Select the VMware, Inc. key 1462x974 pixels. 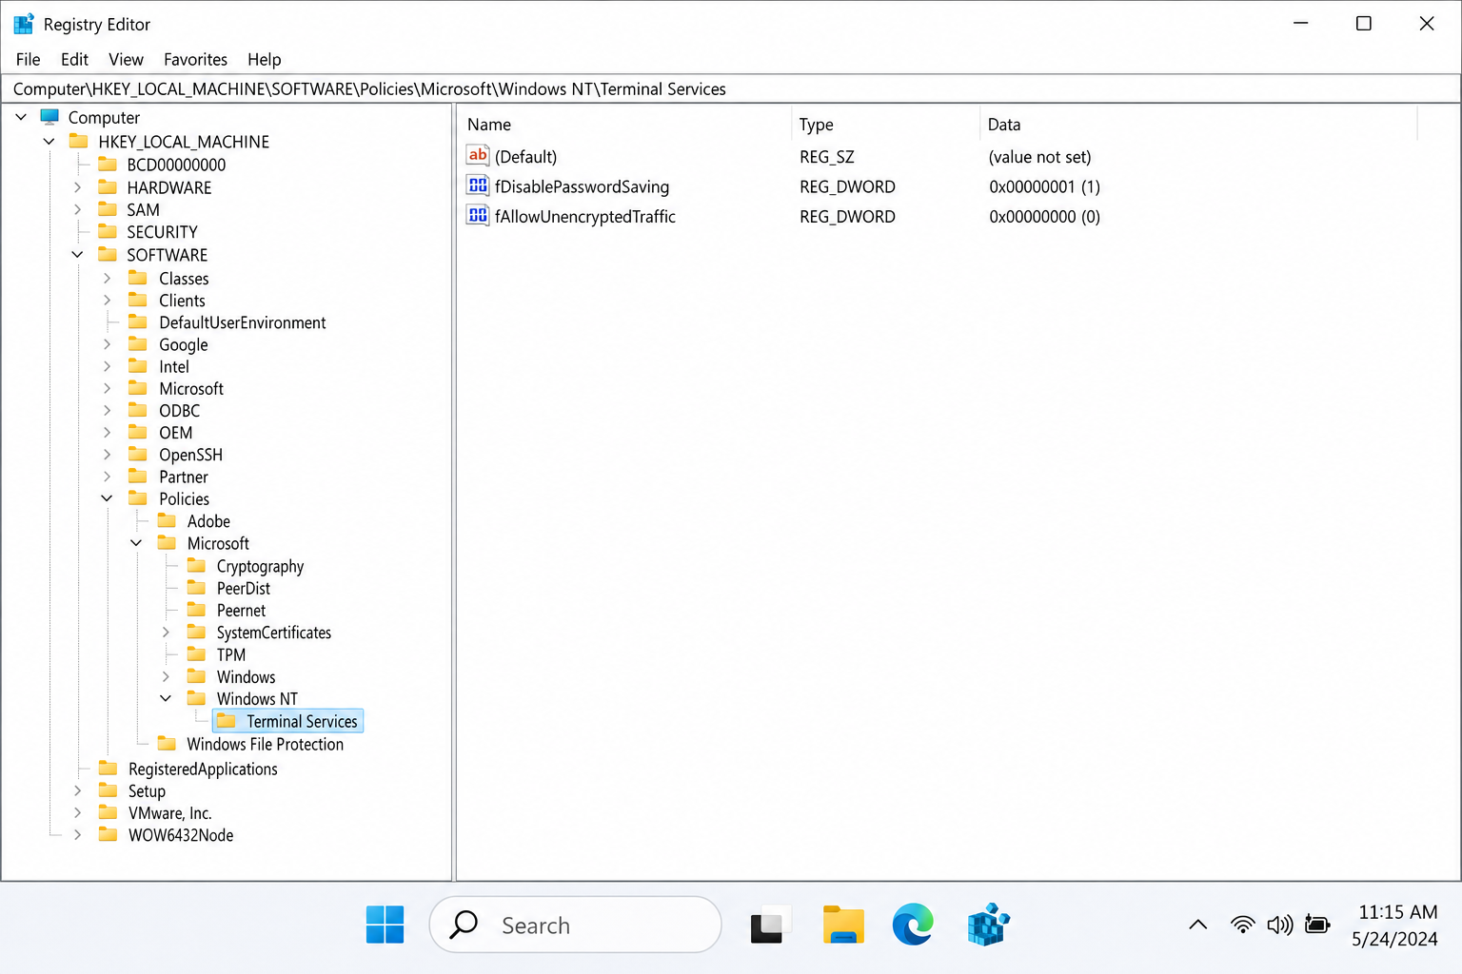(169, 813)
